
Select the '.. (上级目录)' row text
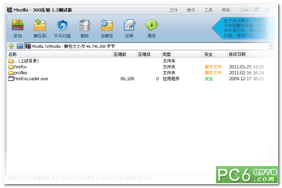pyautogui.click(x=27, y=61)
